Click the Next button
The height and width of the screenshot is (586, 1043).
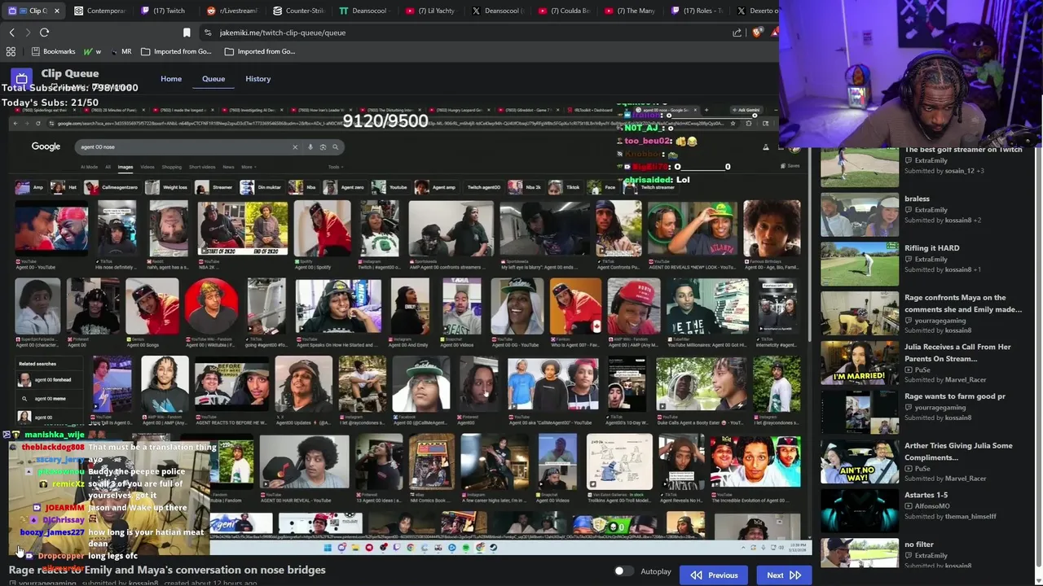click(784, 575)
